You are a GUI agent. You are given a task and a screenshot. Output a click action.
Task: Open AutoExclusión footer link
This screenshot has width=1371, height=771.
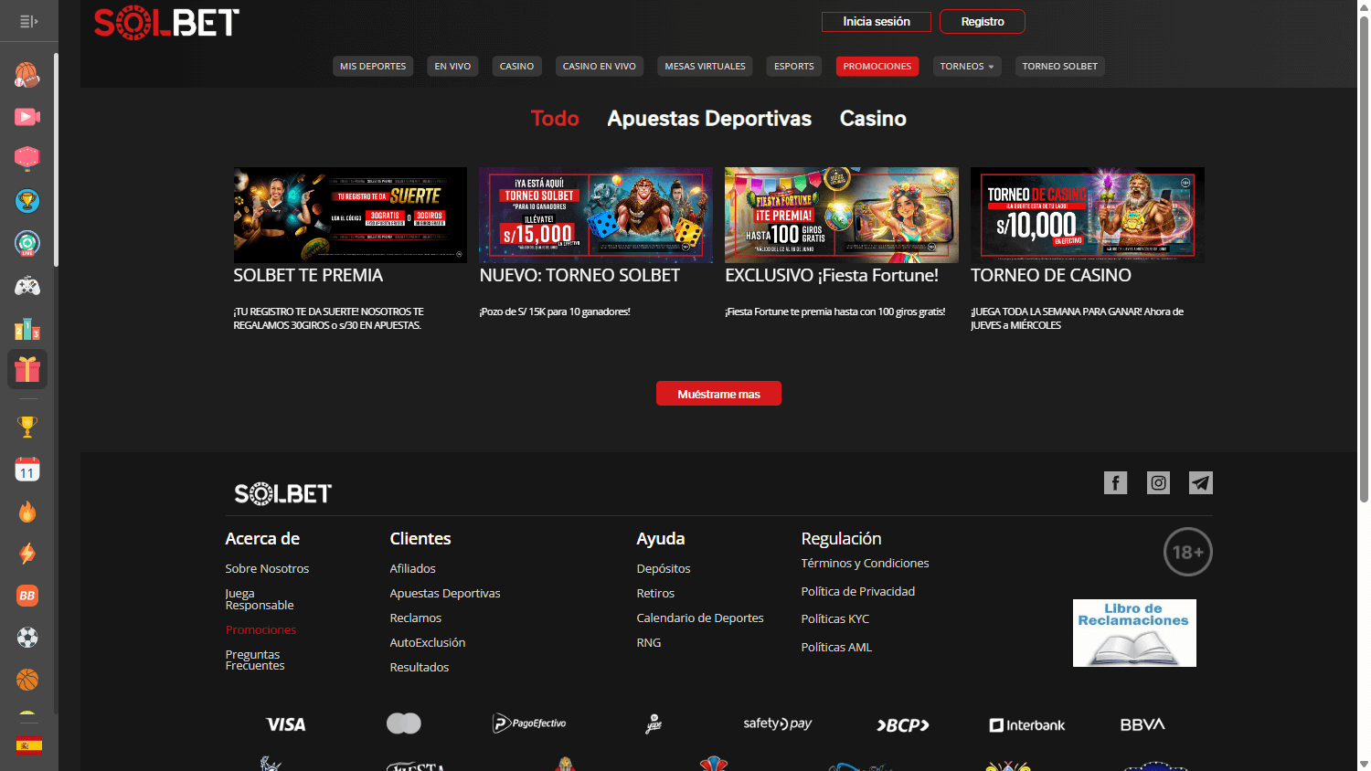point(428,642)
